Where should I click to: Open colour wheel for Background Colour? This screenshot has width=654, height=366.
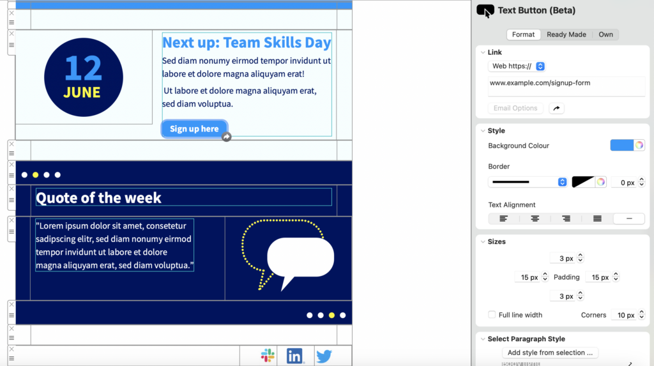click(x=639, y=145)
